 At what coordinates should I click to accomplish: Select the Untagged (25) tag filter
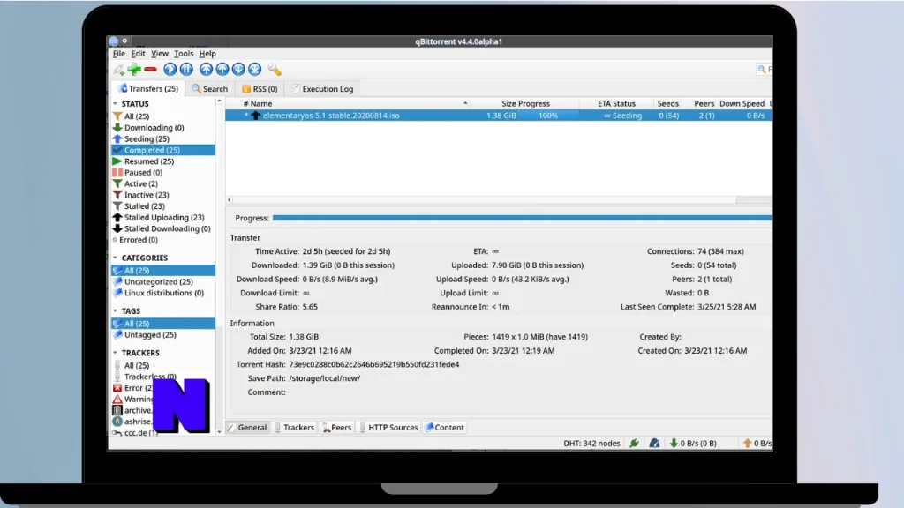(x=150, y=334)
